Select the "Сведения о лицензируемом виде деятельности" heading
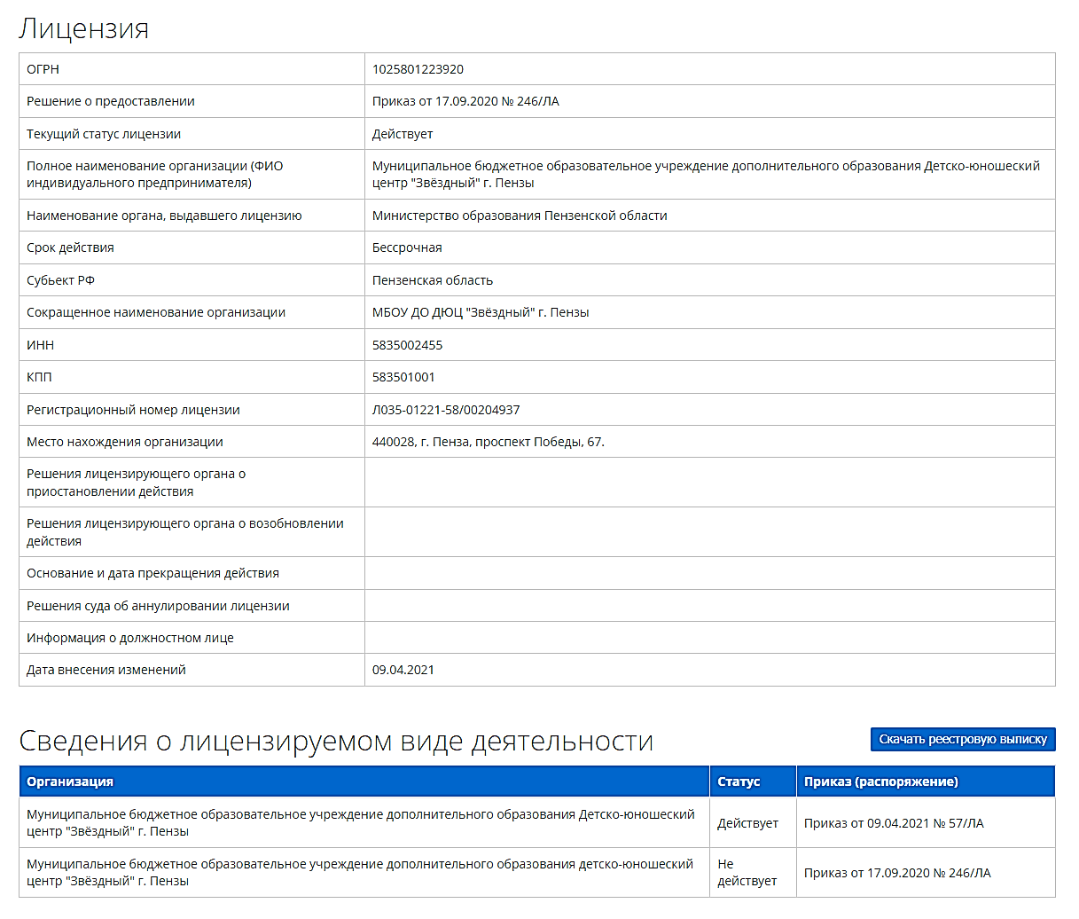 pyautogui.click(x=336, y=741)
